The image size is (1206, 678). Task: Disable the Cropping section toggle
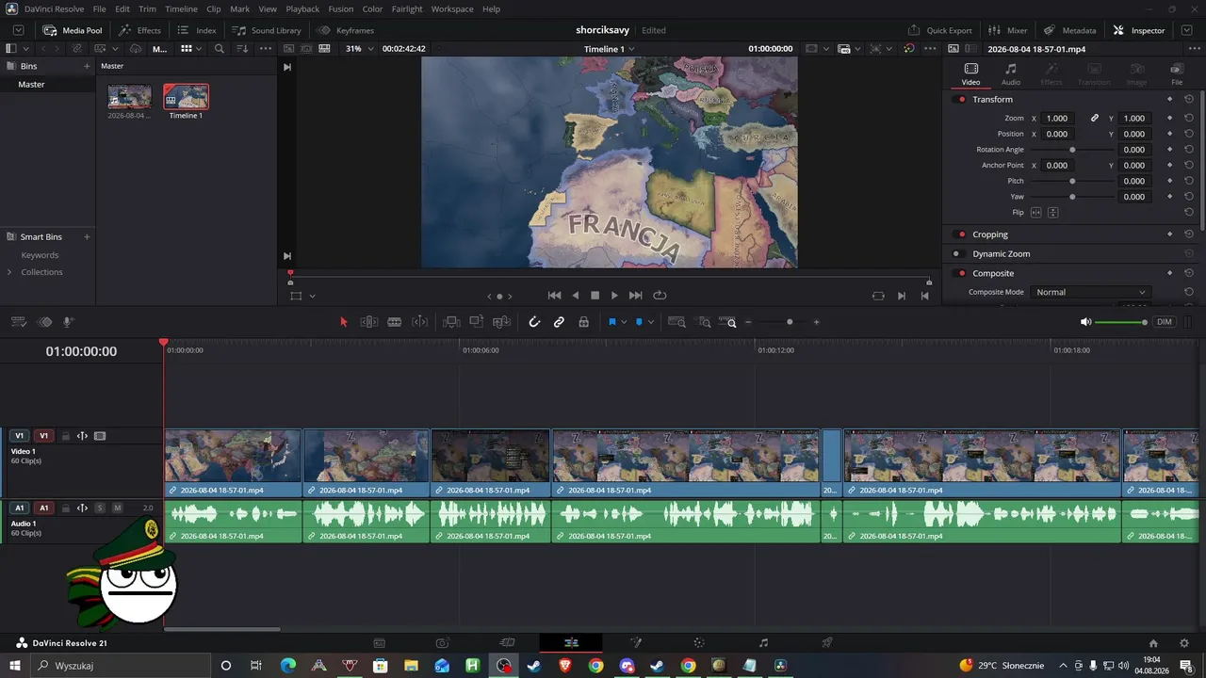point(961,234)
